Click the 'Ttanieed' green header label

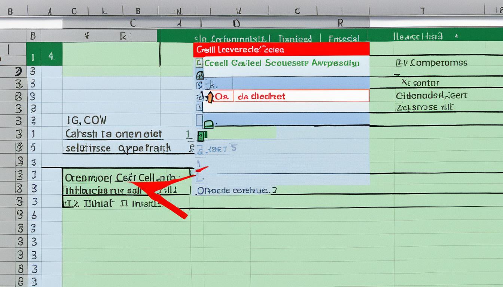coord(295,38)
